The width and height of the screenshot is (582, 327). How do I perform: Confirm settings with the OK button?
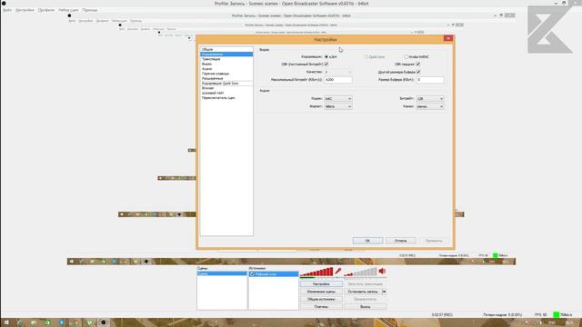coord(367,241)
